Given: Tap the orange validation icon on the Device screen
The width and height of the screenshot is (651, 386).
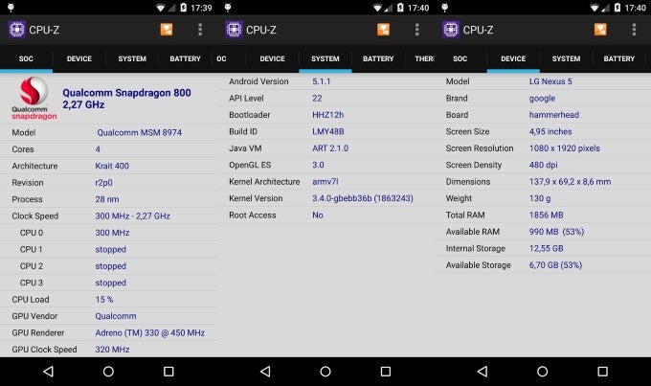Looking at the screenshot, I should [600, 30].
